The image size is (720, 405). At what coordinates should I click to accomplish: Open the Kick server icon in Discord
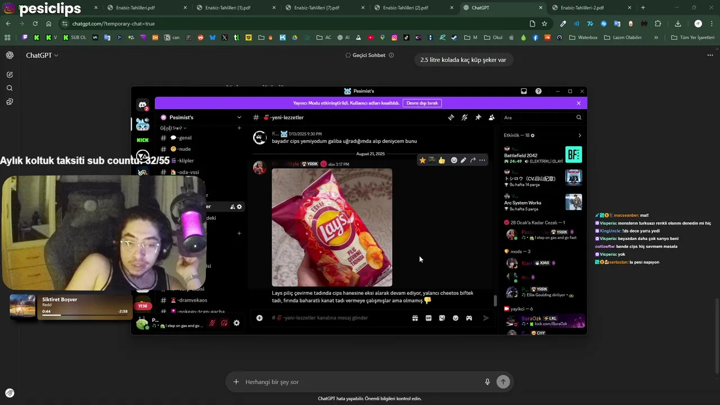[143, 140]
